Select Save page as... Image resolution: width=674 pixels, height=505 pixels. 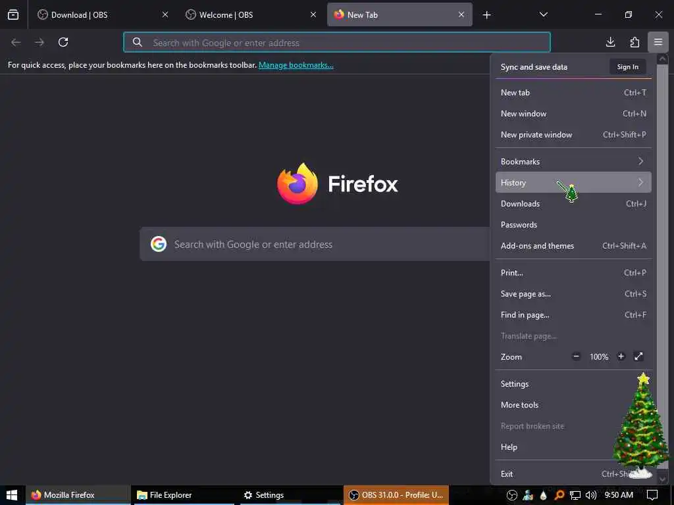(573, 294)
